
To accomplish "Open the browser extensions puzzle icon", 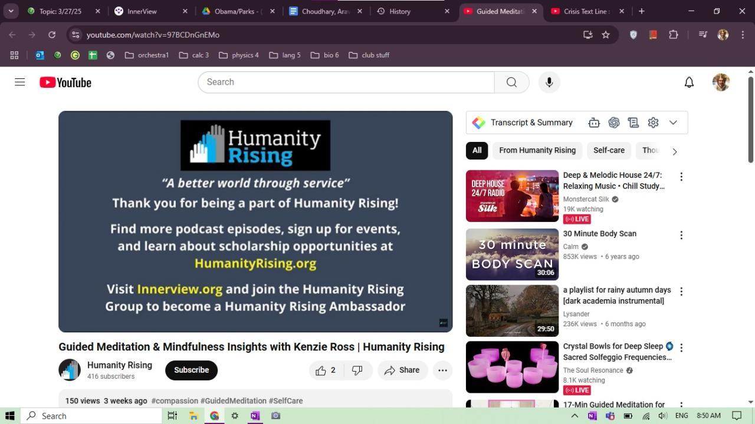I will click(674, 35).
